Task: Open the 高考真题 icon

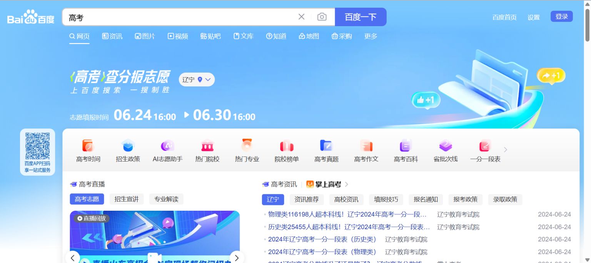Action: pyautogui.click(x=326, y=151)
